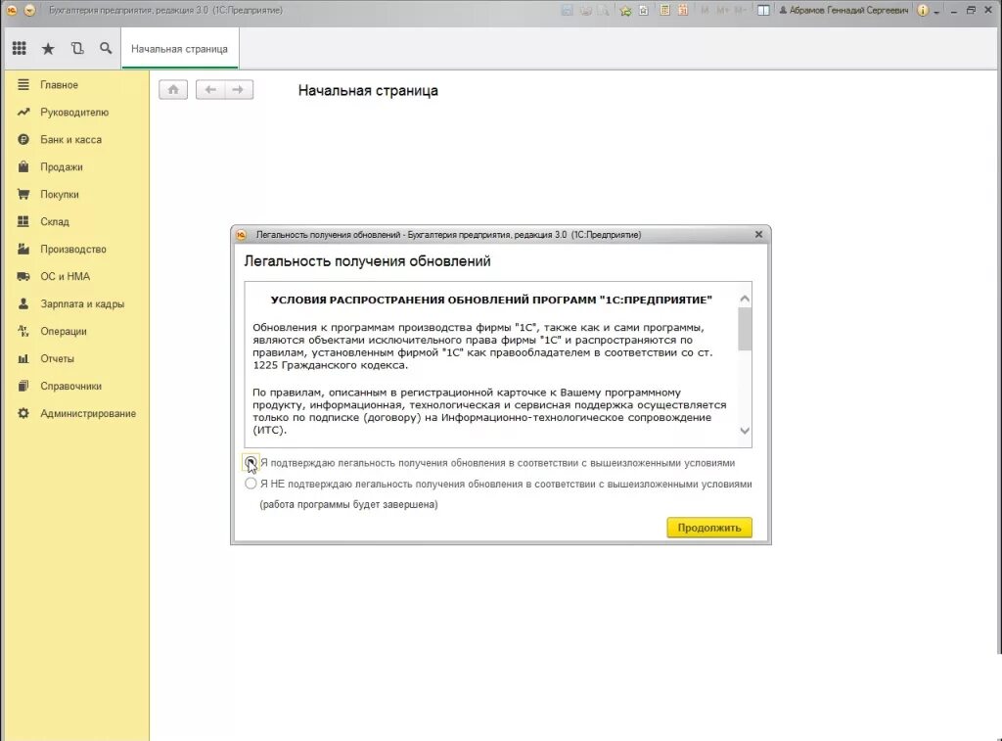Open the Операции section
The image size is (1002, 741).
tap(64, 331)
